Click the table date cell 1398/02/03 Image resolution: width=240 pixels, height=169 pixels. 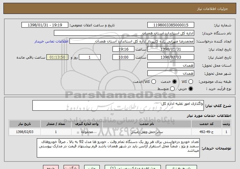tap(25, 132)
